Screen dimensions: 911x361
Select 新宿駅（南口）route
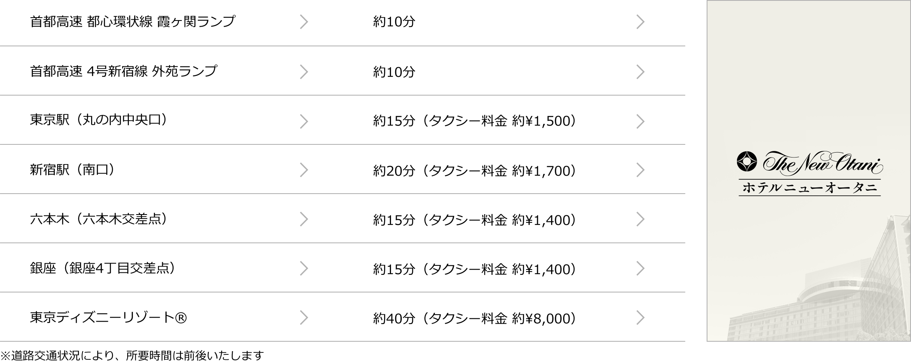pos(72,169)
